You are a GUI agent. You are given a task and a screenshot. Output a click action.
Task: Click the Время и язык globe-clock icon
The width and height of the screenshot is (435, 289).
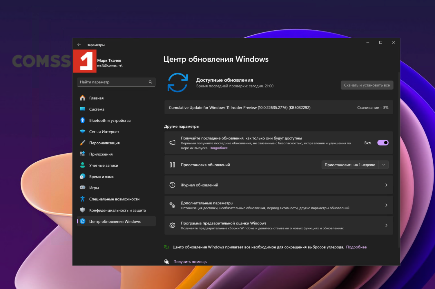coord(83,176)
